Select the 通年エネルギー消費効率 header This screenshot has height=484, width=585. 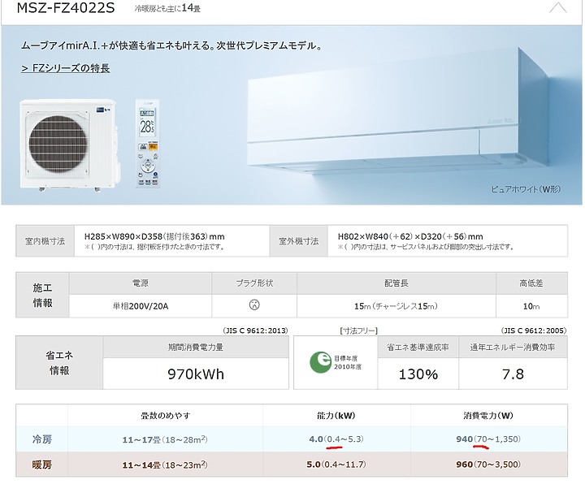click(x=513, y=347)
